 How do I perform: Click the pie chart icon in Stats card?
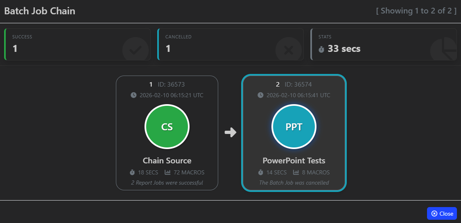444,49
